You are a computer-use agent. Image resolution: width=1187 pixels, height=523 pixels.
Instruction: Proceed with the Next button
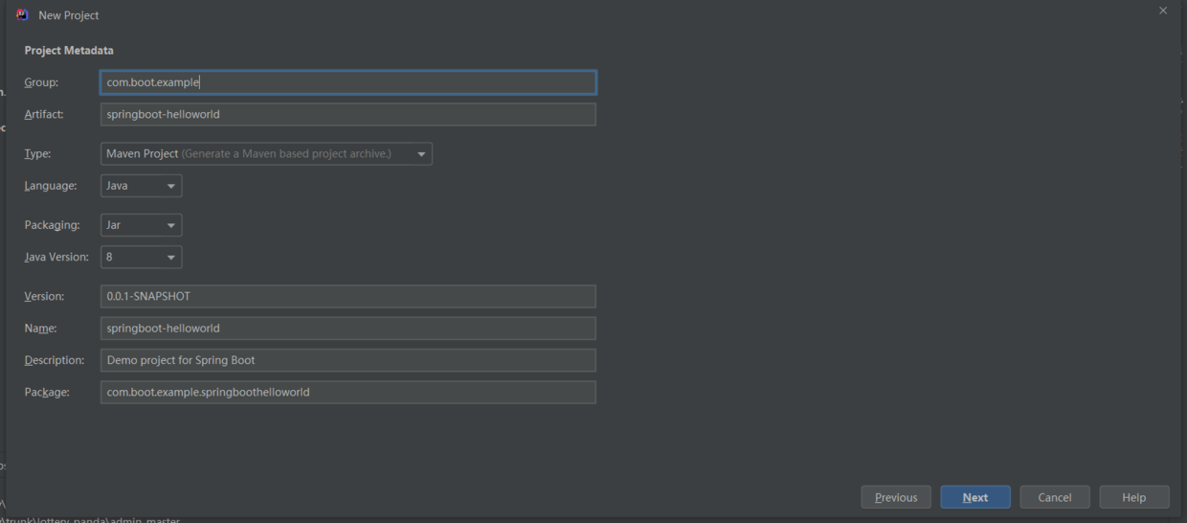[x=975, y=497]
